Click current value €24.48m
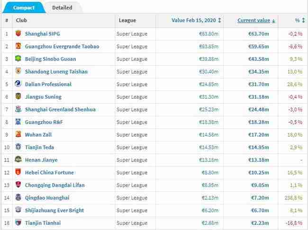Viewport: 308px width, 230px height. tap(259, 109)
